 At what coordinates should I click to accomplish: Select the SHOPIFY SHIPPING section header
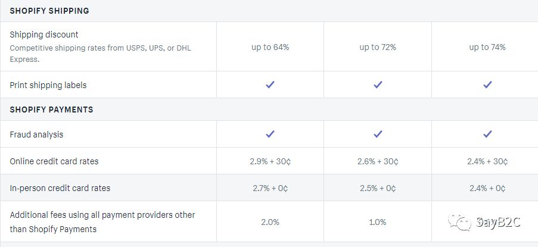(x=49, y=11)
